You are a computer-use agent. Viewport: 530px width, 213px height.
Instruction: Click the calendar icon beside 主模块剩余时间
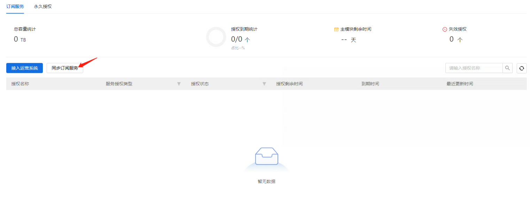tap(336, 30)
